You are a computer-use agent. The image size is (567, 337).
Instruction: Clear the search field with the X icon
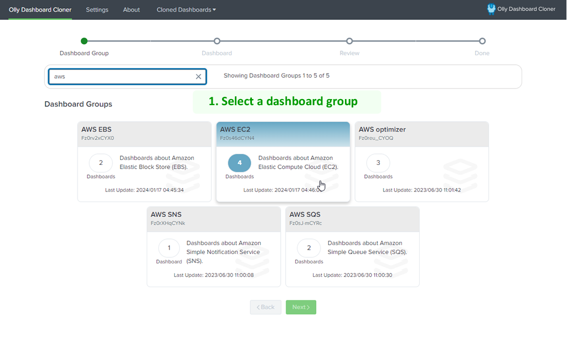click(x=198, y=76)
